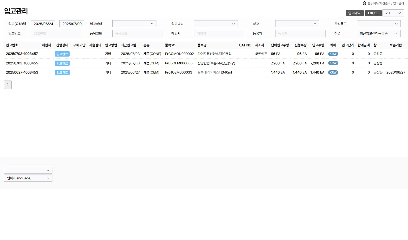Open the 창고 filter dropdown
Image resolution: width=408 pixels, height=240 pixels.
point(297,24)
